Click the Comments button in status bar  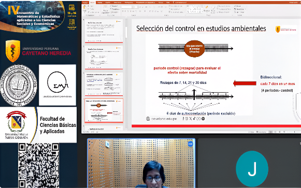pyautogui.click(x=262, y=132)
